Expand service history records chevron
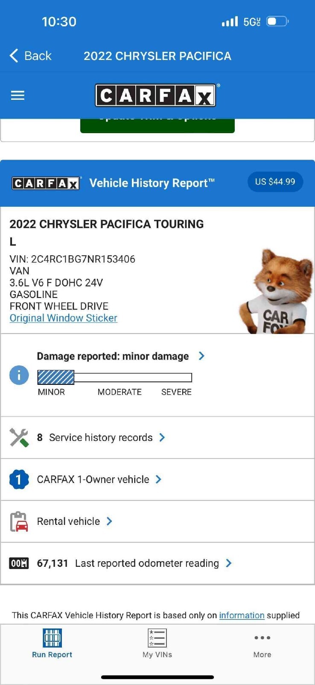315x685 pixels. (162, 438)
